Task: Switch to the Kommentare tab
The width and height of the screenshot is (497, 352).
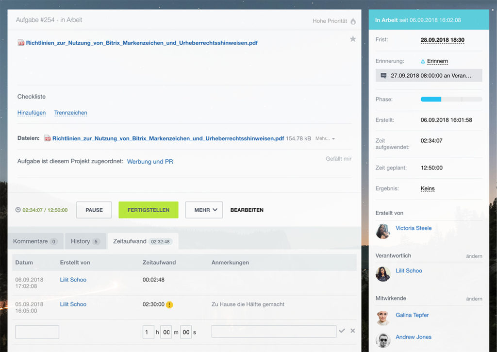Action: click(35, 241)
